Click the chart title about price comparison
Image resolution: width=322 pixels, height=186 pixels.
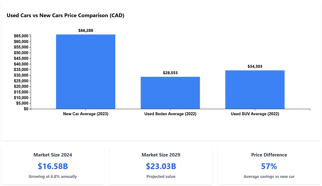pyautogui.click(x=65, y=15)
